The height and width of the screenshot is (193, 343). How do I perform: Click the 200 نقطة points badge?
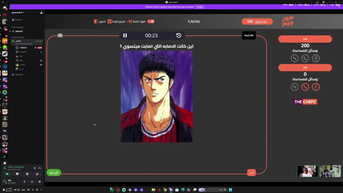[x=249, y=35]
